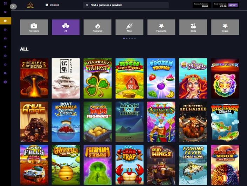This screenshot has width=247, height=186.
Task: Open the chat bubbles icon in sidebar
Action: tap(5, 73)
